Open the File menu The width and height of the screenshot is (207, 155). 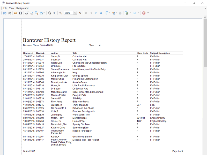5,8
